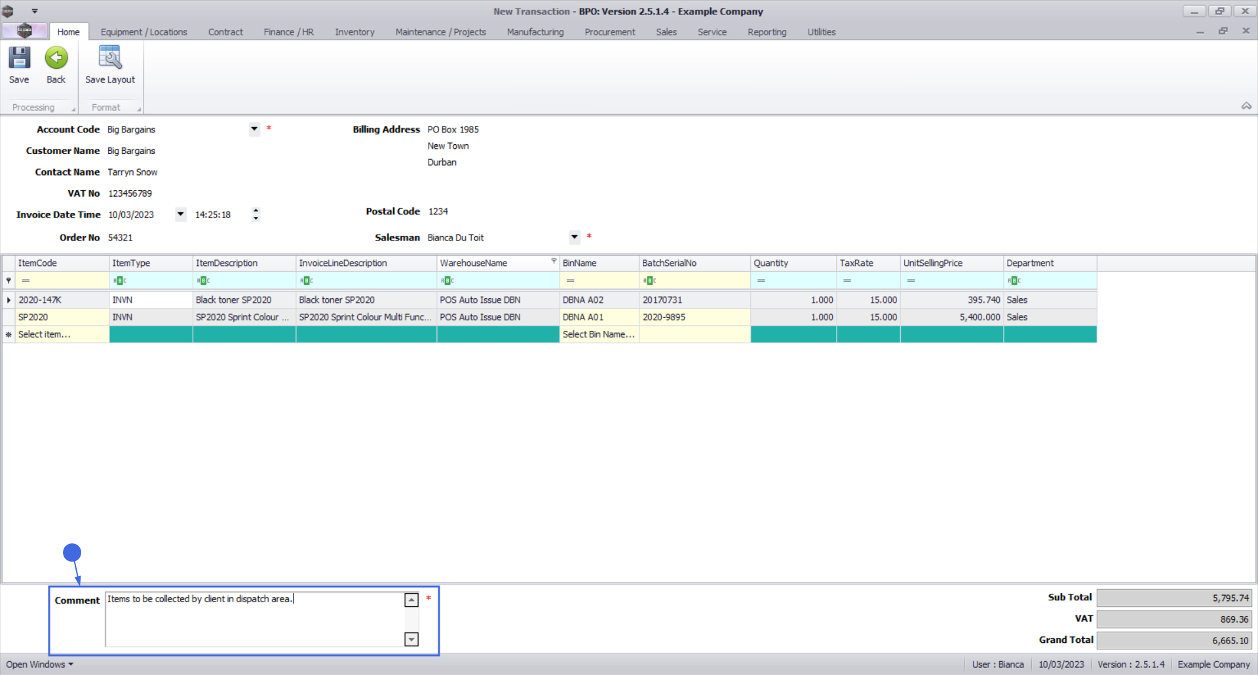Collapse the ribbon with the chevron icon
This screenshot has height=675, width=1258.
[1246, 106]
